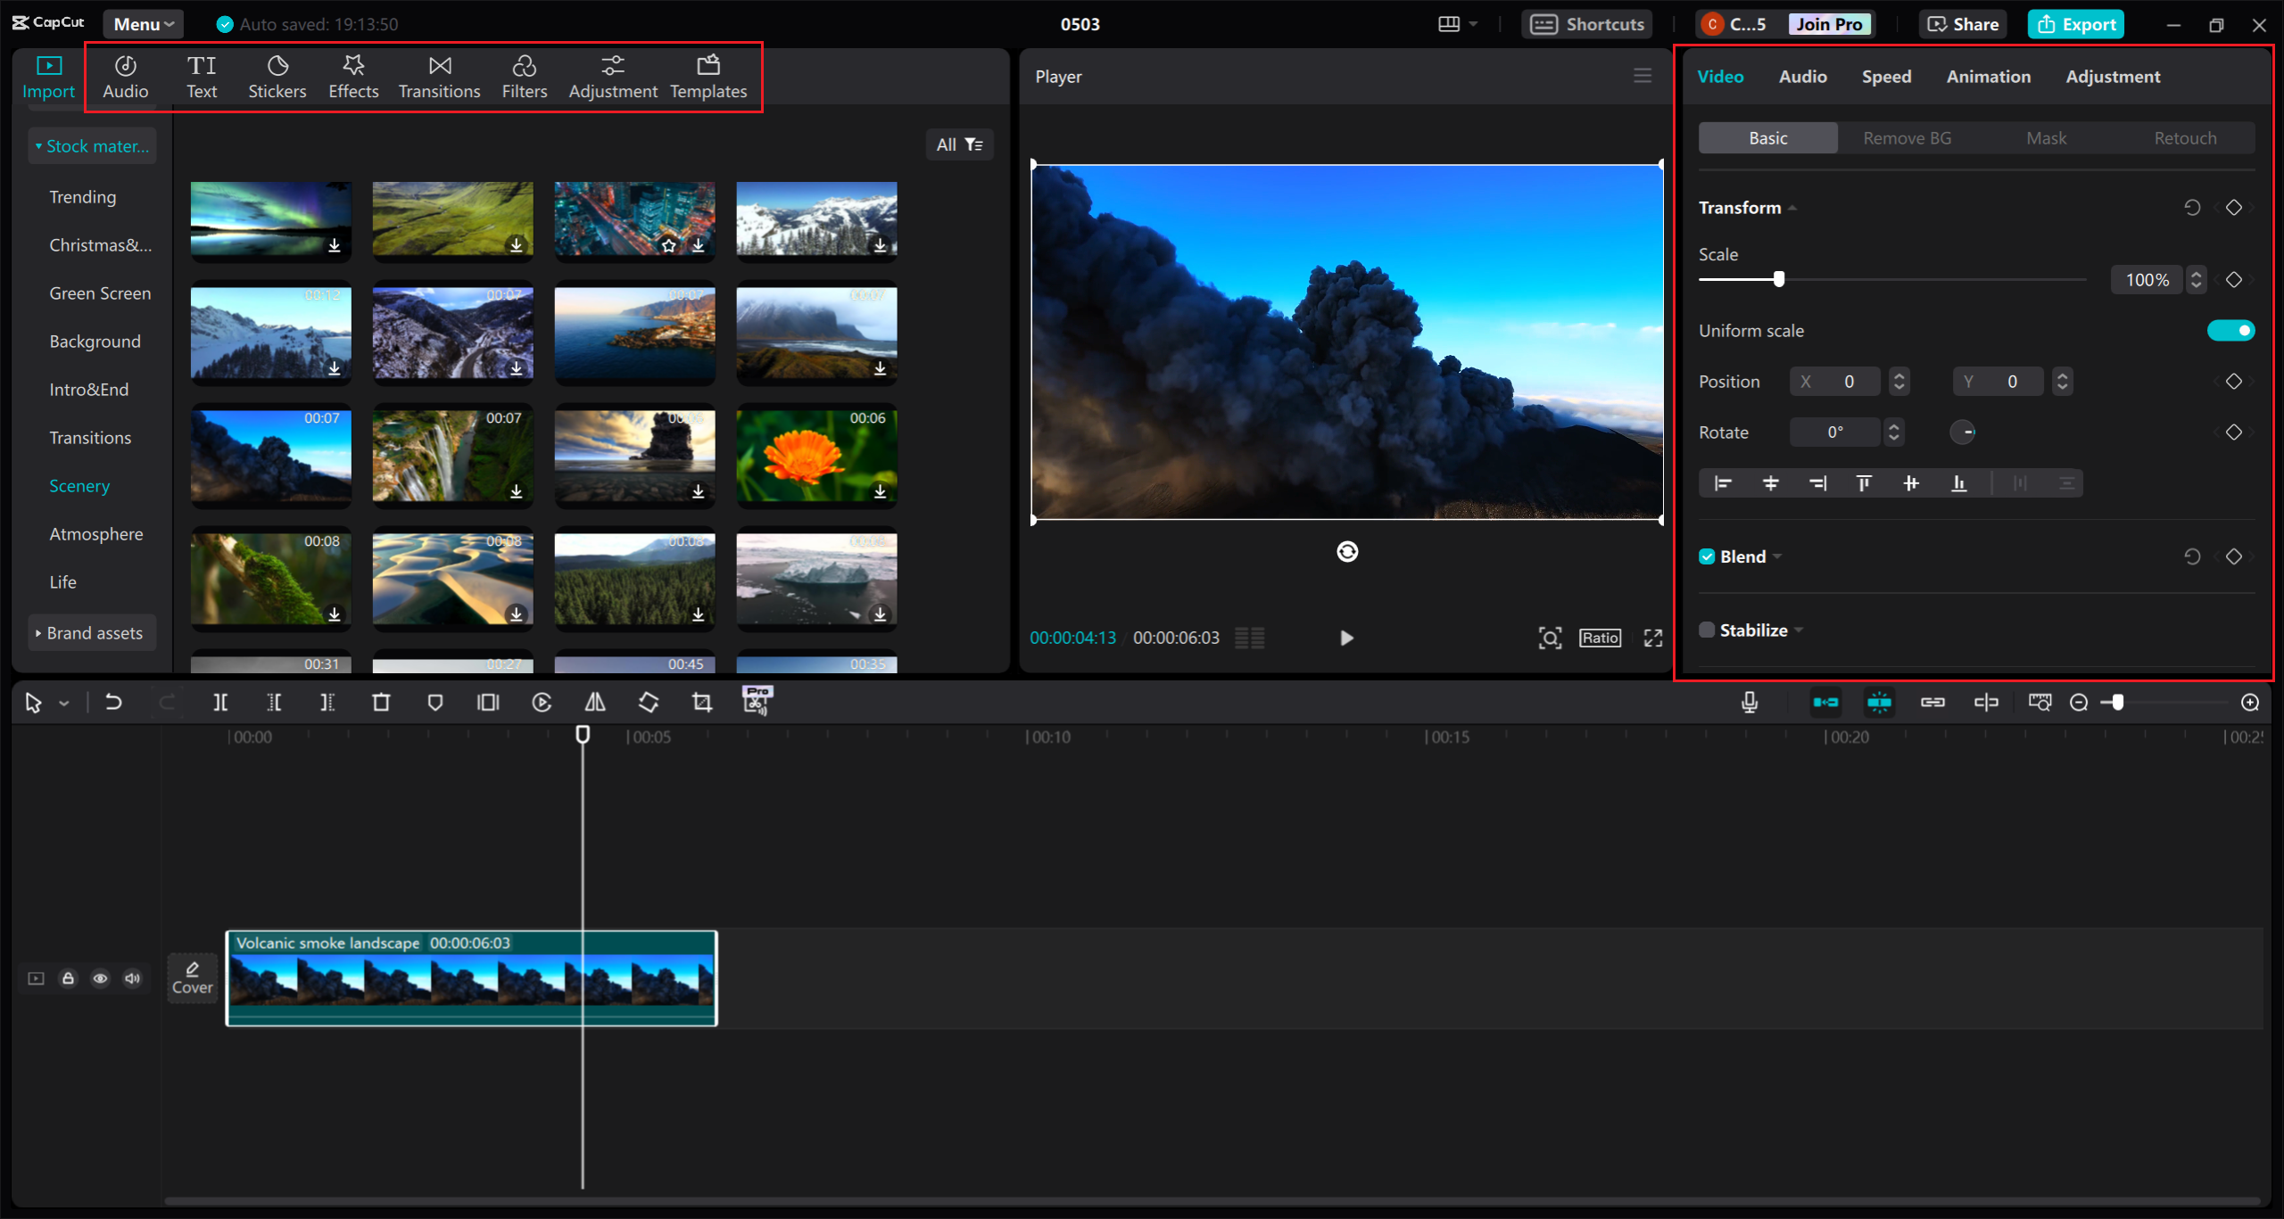Select the Mirror flip icon
The height and width of the screenshot is (1219, 2284).
[595, 702]
